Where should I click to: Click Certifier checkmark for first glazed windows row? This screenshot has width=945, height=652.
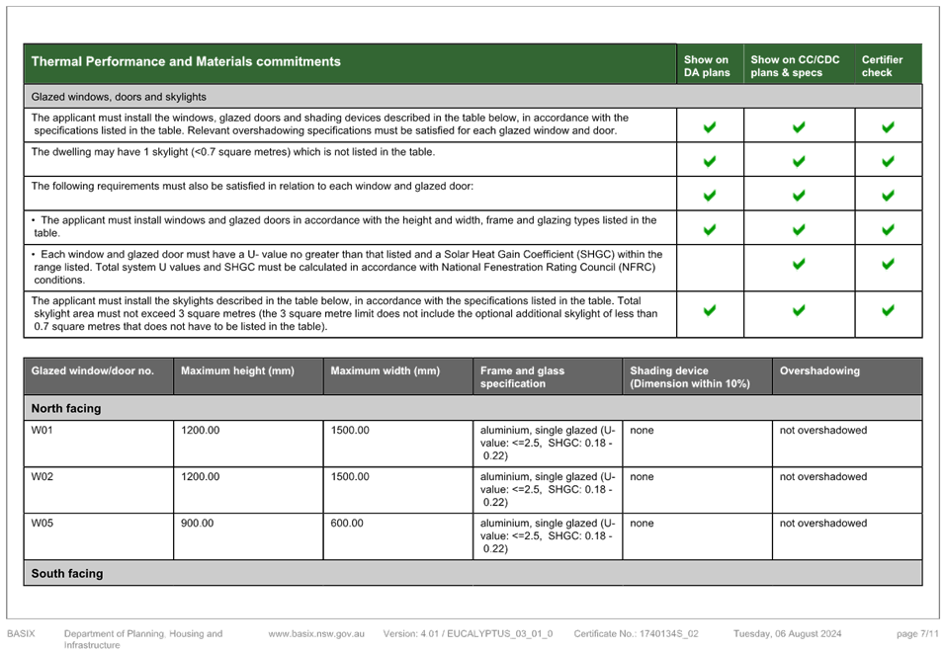[x=888, y=126]
